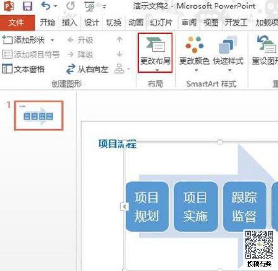Toggle 从右向左 direction
The width and height of the screenshot is (278, 271).
[87, 69]
